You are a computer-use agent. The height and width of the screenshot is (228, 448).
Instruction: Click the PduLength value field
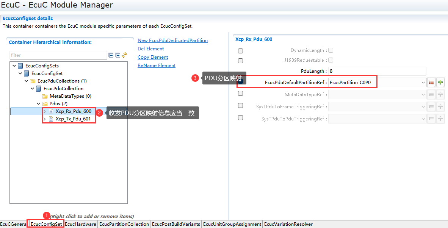(x=377, y=71)
